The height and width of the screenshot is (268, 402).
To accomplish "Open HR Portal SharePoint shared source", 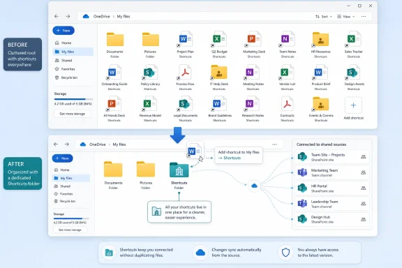I will [332, 188].
